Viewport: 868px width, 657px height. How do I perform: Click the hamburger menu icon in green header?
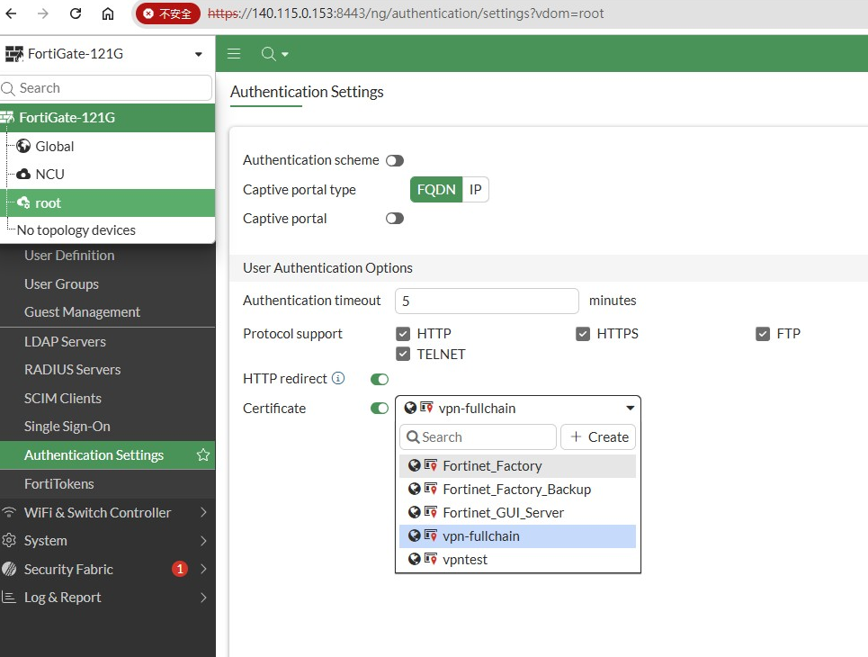click(x=234, y=54)
